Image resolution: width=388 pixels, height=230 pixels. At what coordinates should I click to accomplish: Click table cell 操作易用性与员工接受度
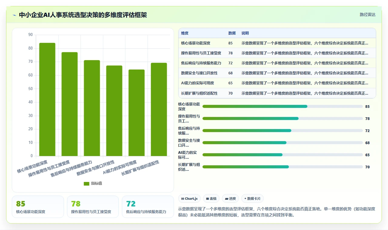pos(201,53)
